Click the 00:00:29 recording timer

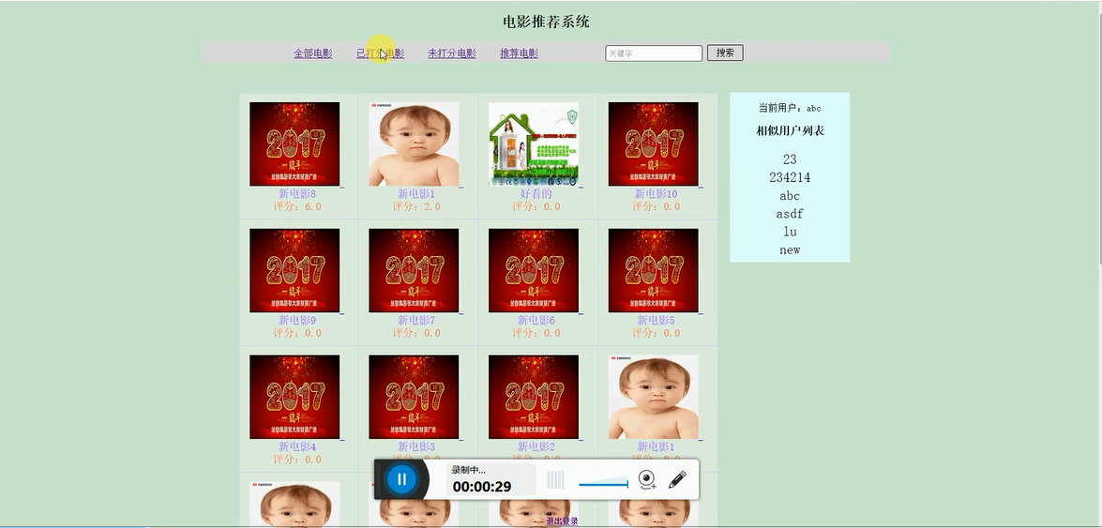click(481, 487)
